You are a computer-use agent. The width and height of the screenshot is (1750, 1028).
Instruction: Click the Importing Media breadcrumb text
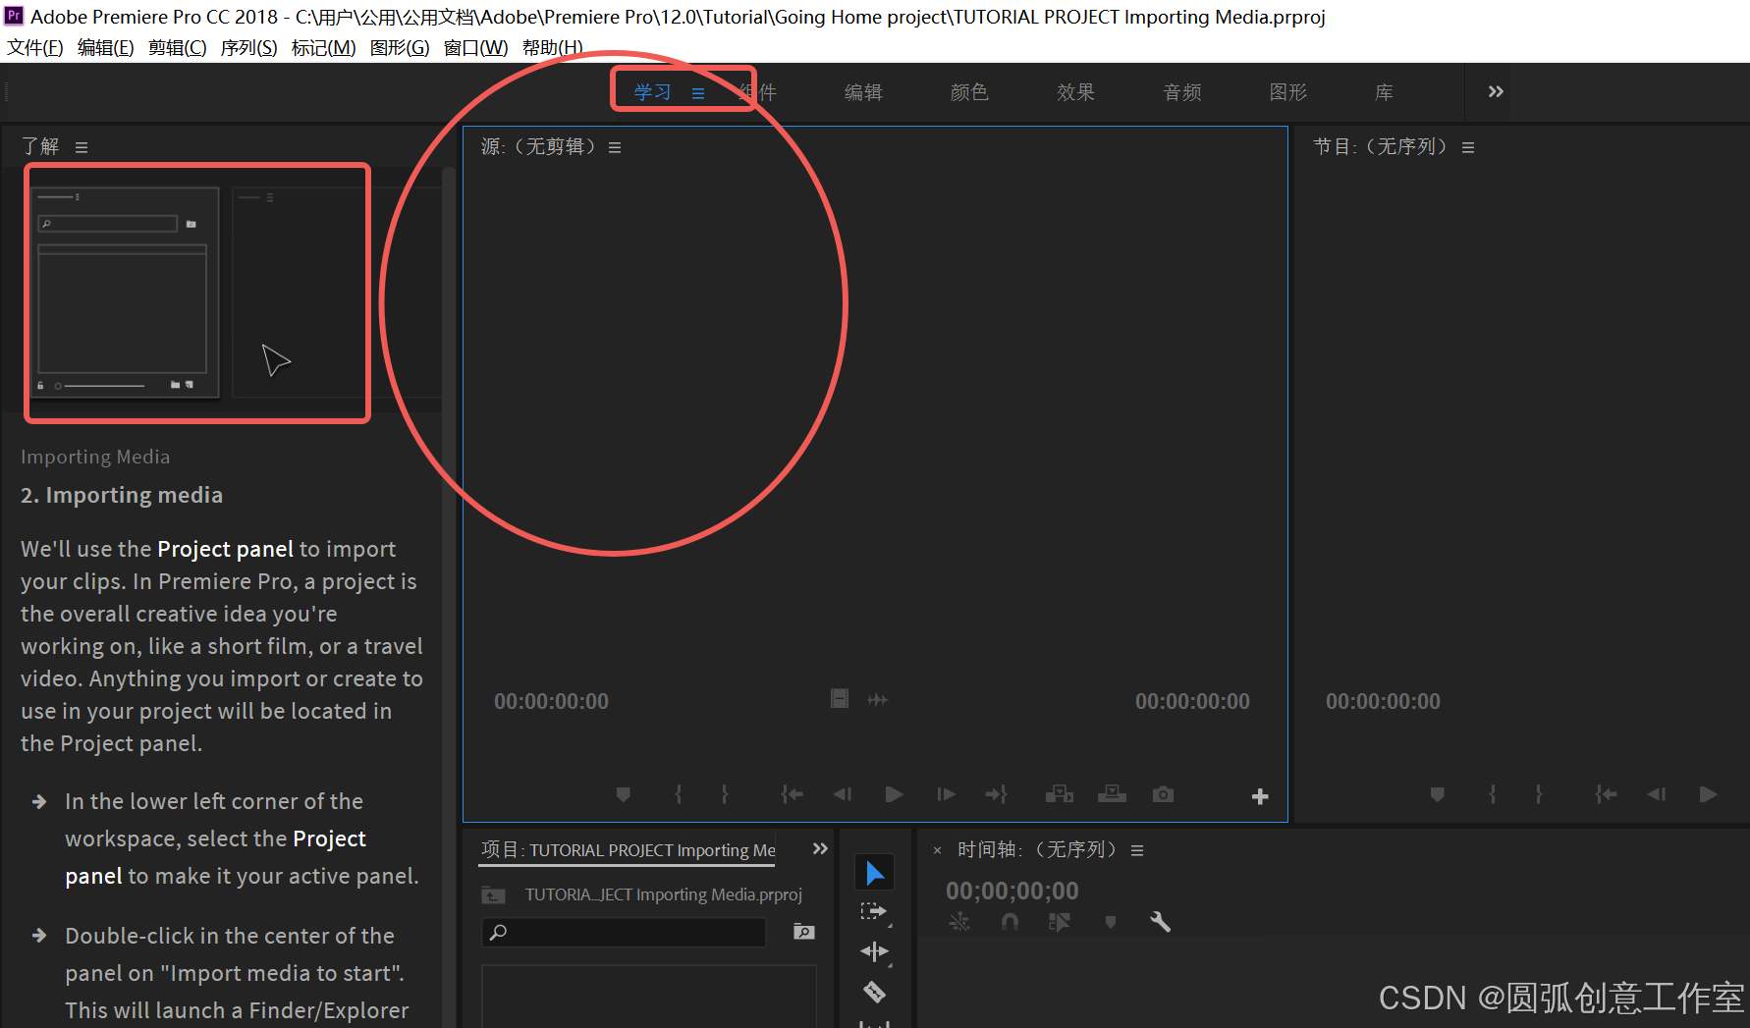(x=95, y=457)
